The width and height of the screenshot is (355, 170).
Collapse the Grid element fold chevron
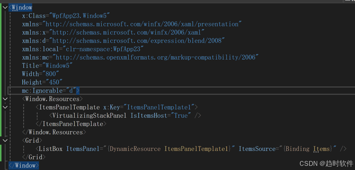(x=5, y=141)
